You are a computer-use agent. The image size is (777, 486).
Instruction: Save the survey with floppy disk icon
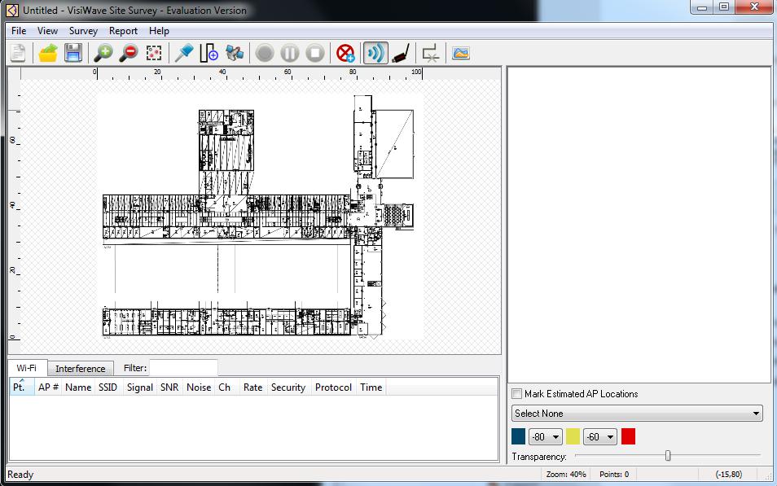pyautogui.click(x=73, y=53)
